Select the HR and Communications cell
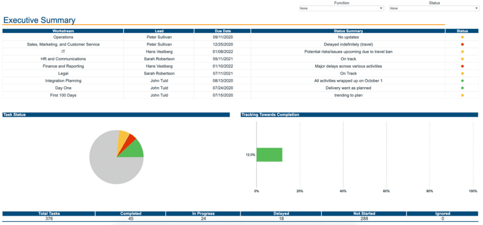 [63, 59]
